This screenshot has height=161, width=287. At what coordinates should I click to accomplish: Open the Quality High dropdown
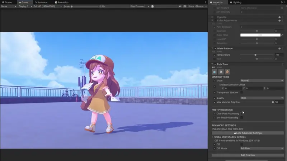click(262, 98)
